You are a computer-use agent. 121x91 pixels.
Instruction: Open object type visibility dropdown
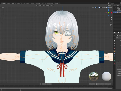click(x=93, y=7)
